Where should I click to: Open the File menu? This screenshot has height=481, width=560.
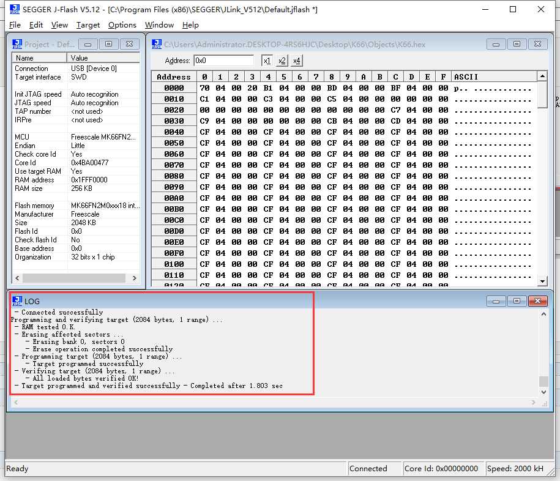pos(15,25)
